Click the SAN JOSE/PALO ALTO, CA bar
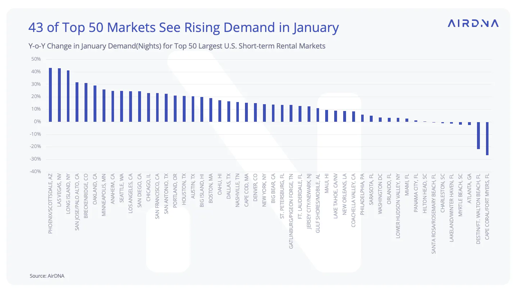 77,102
